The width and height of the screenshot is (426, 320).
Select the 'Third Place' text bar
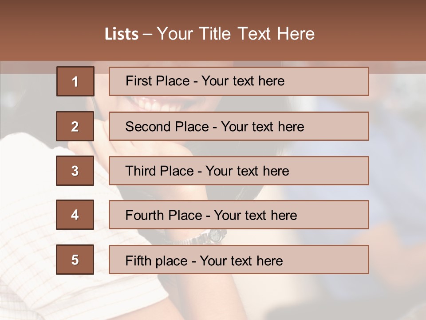pos(239,171)
